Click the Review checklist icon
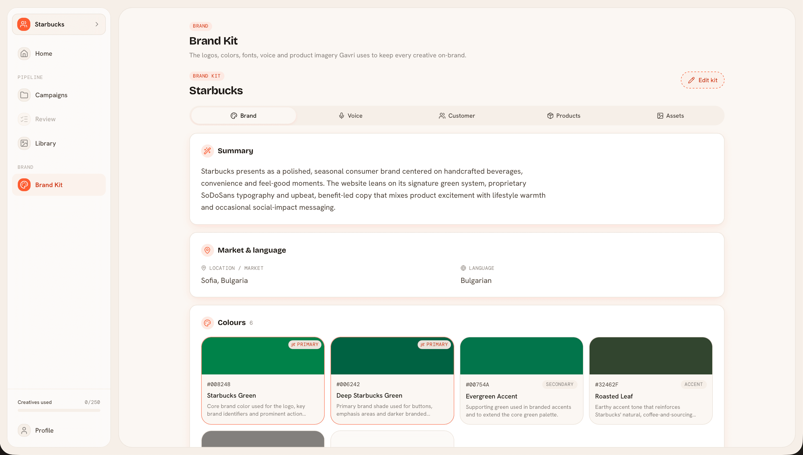Viewport: 803px width, 455px height. point(24,119)
